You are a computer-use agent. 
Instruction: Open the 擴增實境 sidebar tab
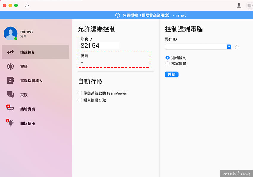pos(35,109)
